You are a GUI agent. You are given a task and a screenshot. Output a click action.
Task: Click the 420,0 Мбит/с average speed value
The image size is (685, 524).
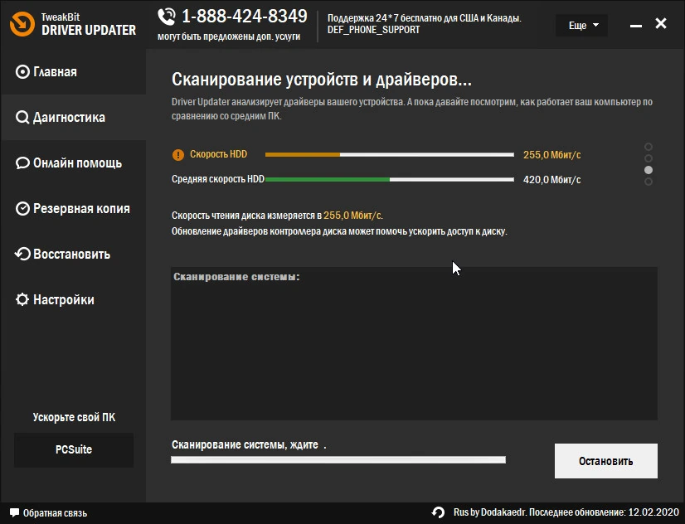[x=552, y=179]
